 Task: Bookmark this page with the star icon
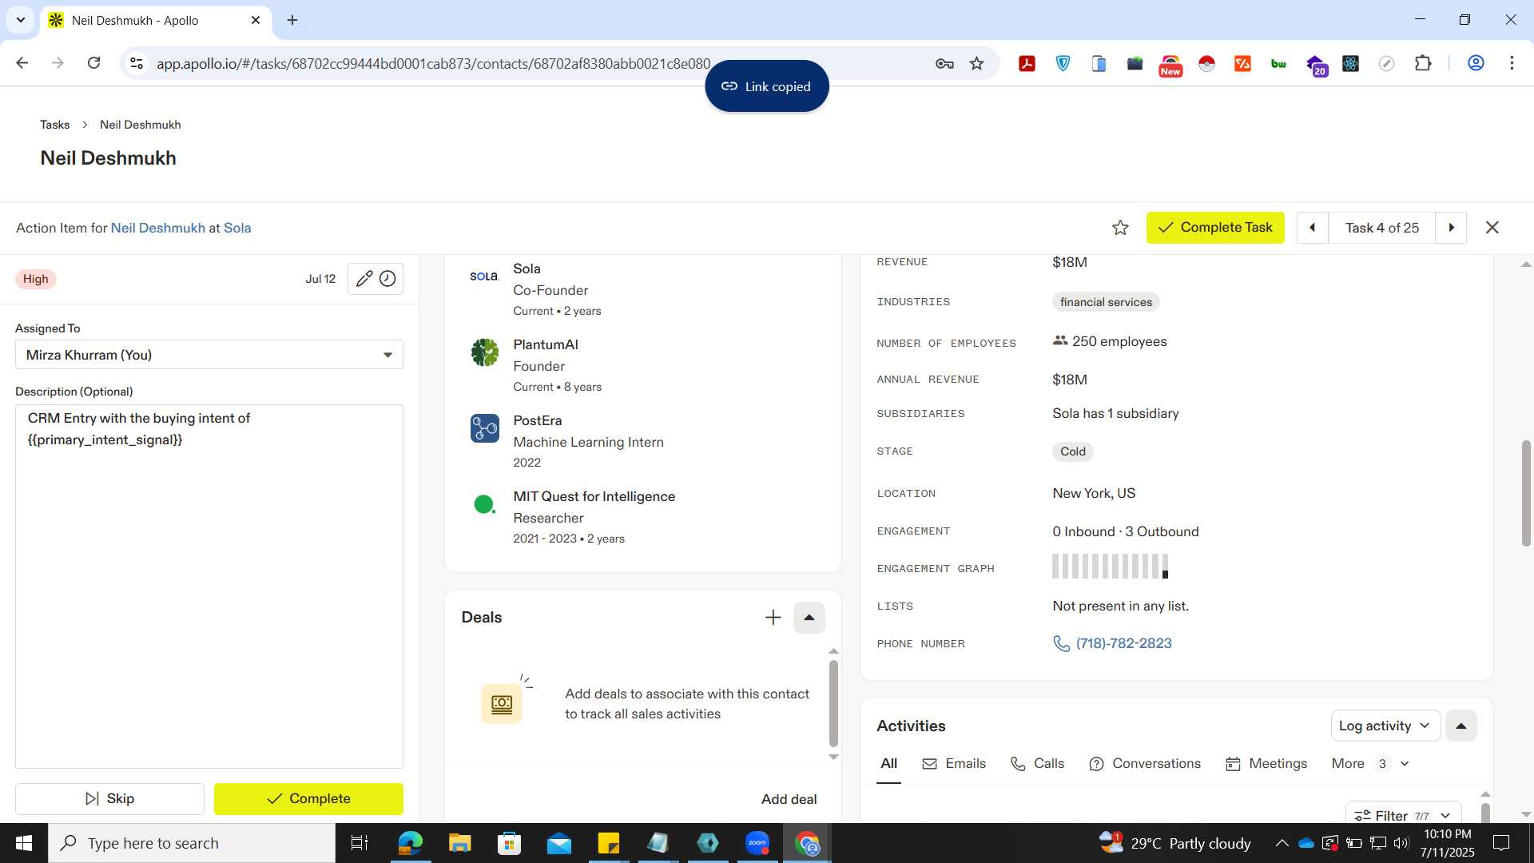pyautogui.click(x=976, y=63)
